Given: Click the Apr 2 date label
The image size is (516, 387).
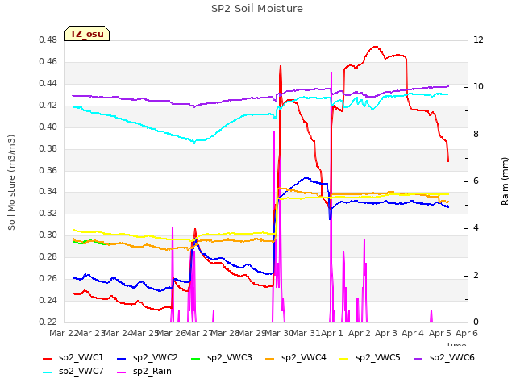Looking at the screenshot, I should point(360,334).
